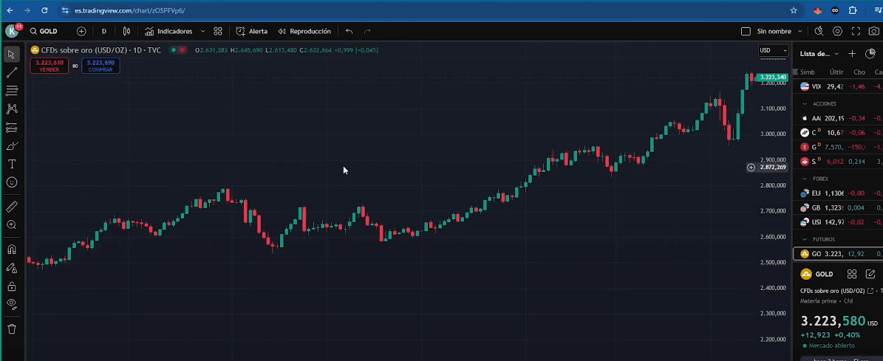Screen dimensions: 883x361
Task: Open CFDs sobre oro external link icon
Action: tap(870, 291)
